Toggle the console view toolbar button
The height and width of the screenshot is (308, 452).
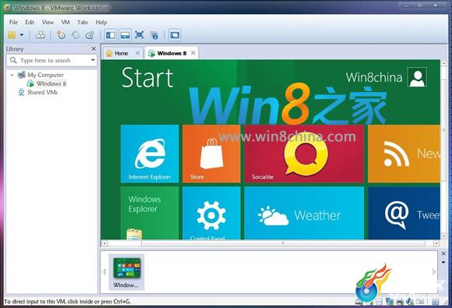[x=175, y=35]
